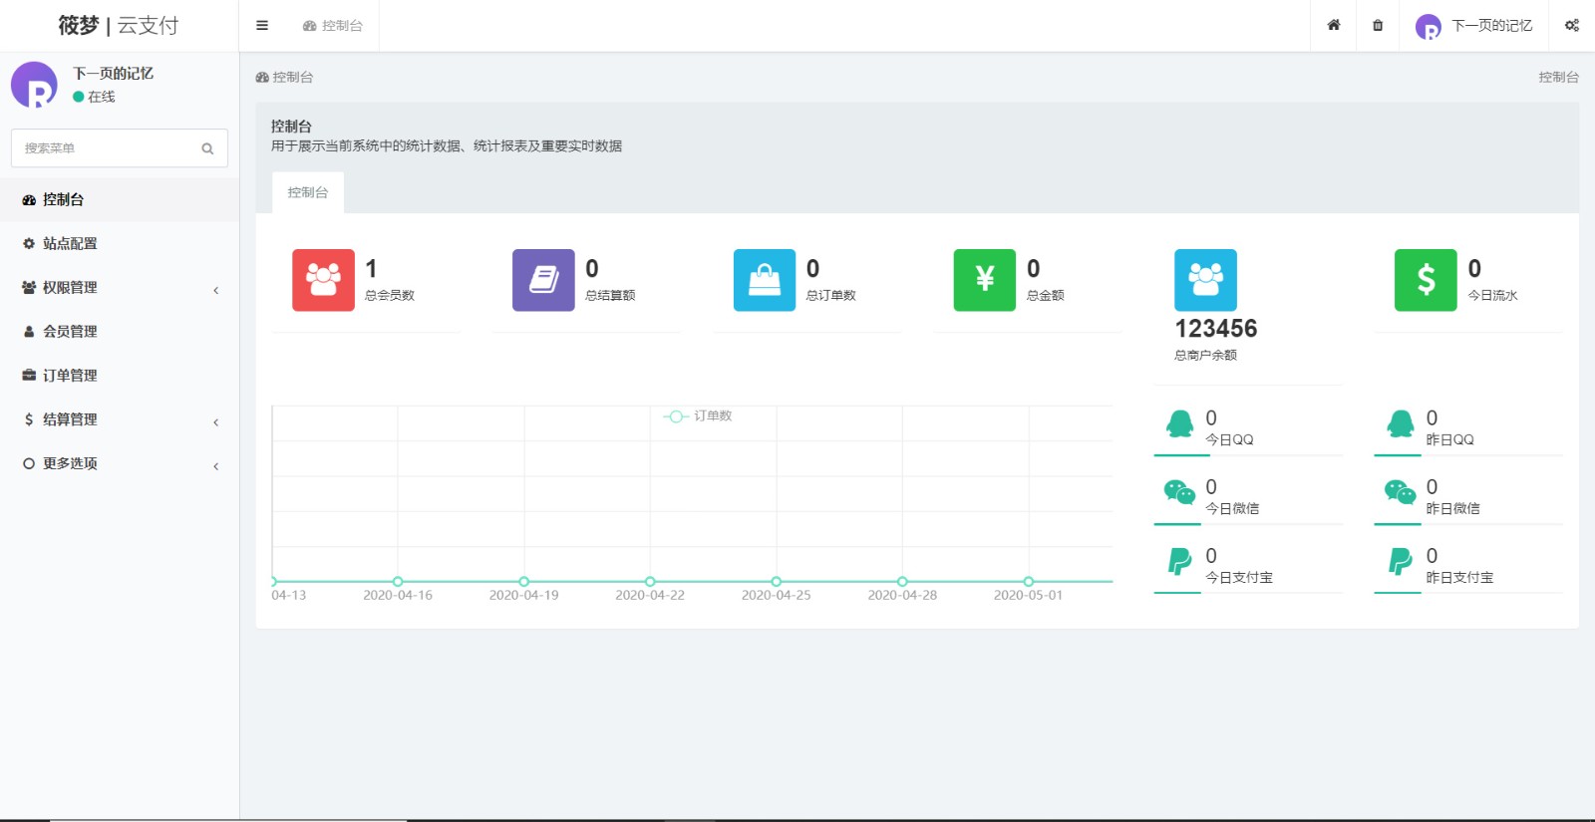Click the red total members icon
Screen dimensions: 1595x822
click(x=323, y=280)
